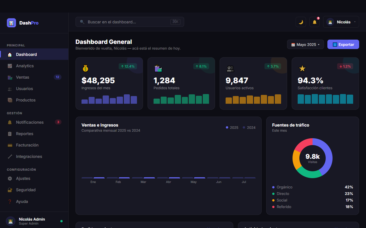Click the calendar icon in Mayo 2025 selector

[293, 45]
